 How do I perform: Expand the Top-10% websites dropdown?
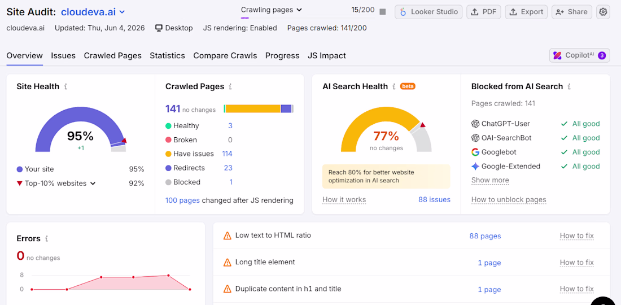(x=93, y=184)
